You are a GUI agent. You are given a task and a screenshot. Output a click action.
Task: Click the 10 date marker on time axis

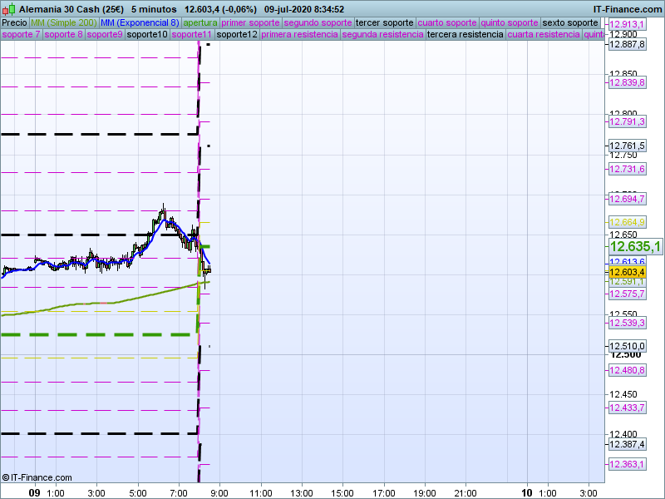(x=526, y=492)
